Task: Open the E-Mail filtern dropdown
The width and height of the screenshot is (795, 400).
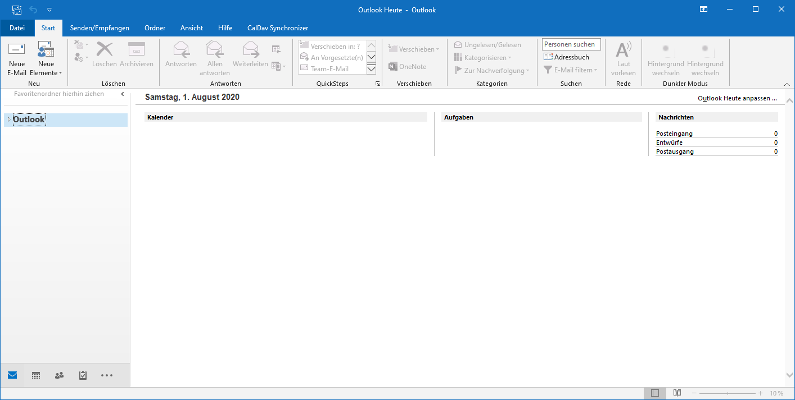Action: (x=571, y=70)
